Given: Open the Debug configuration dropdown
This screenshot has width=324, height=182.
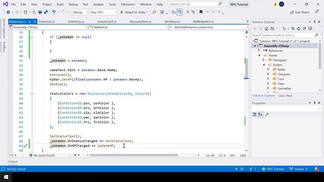Looking at the screenshot, I should click(80, 12).
